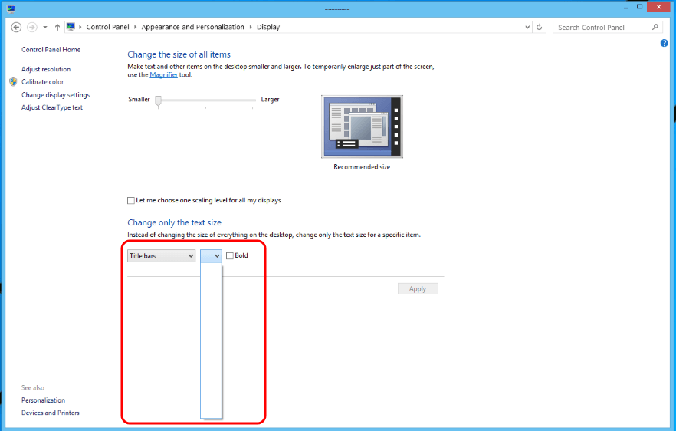676x431 pixels.
Task: Open the Title bars item dropdown
Action: pyautogui.click(x=161, y=256)
